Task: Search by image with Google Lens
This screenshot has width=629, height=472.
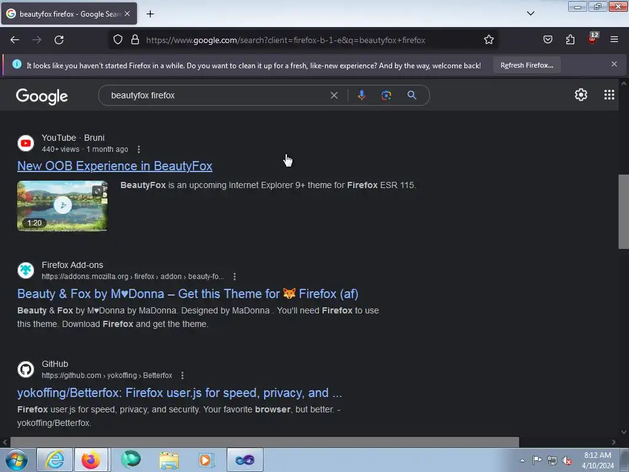Action: 386,95
